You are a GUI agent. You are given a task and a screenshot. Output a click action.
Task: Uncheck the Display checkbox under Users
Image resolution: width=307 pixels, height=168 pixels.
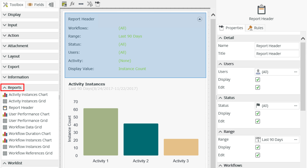[258, 80]
